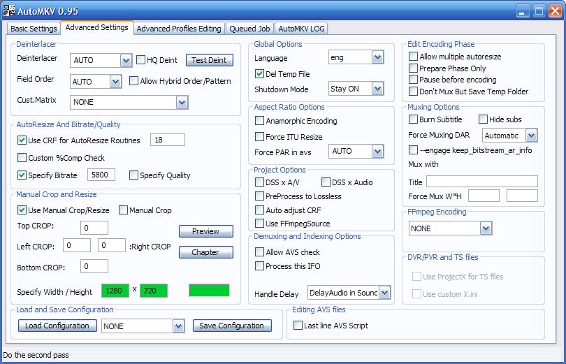Maximize the AutoMKV window
This screenshot has width=566, height=364.
click(539, 10)
